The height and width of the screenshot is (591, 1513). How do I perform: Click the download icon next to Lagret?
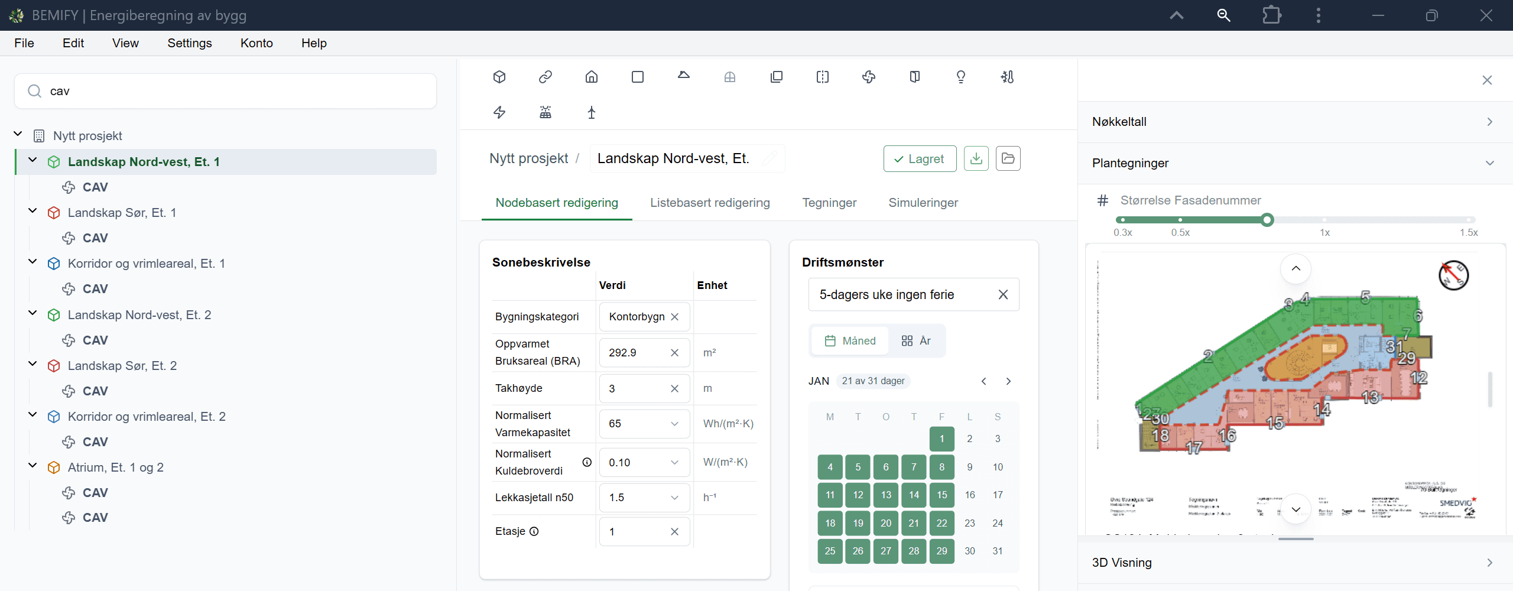tap(976, 158)
